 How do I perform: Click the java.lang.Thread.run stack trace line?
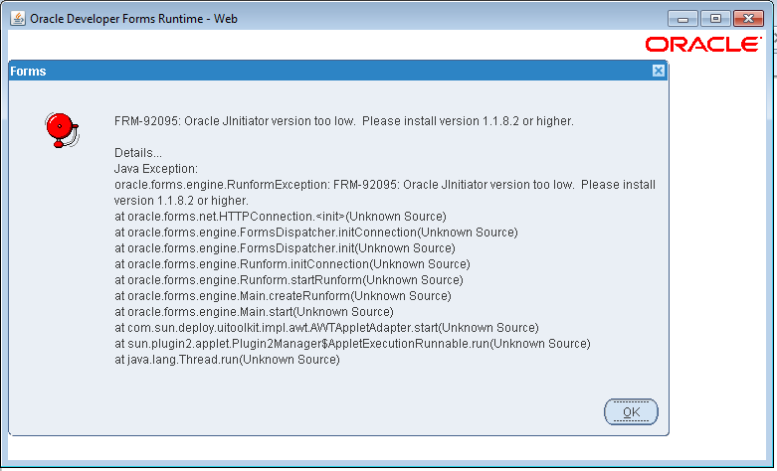[227, 360]
